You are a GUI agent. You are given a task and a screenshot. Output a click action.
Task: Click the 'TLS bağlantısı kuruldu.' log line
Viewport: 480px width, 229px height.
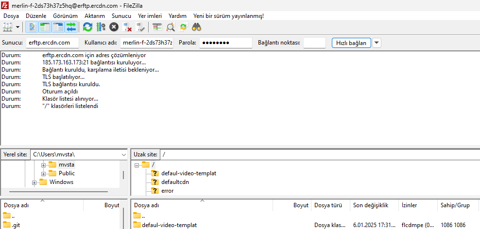pyautogui.click(x=71, y=84)
